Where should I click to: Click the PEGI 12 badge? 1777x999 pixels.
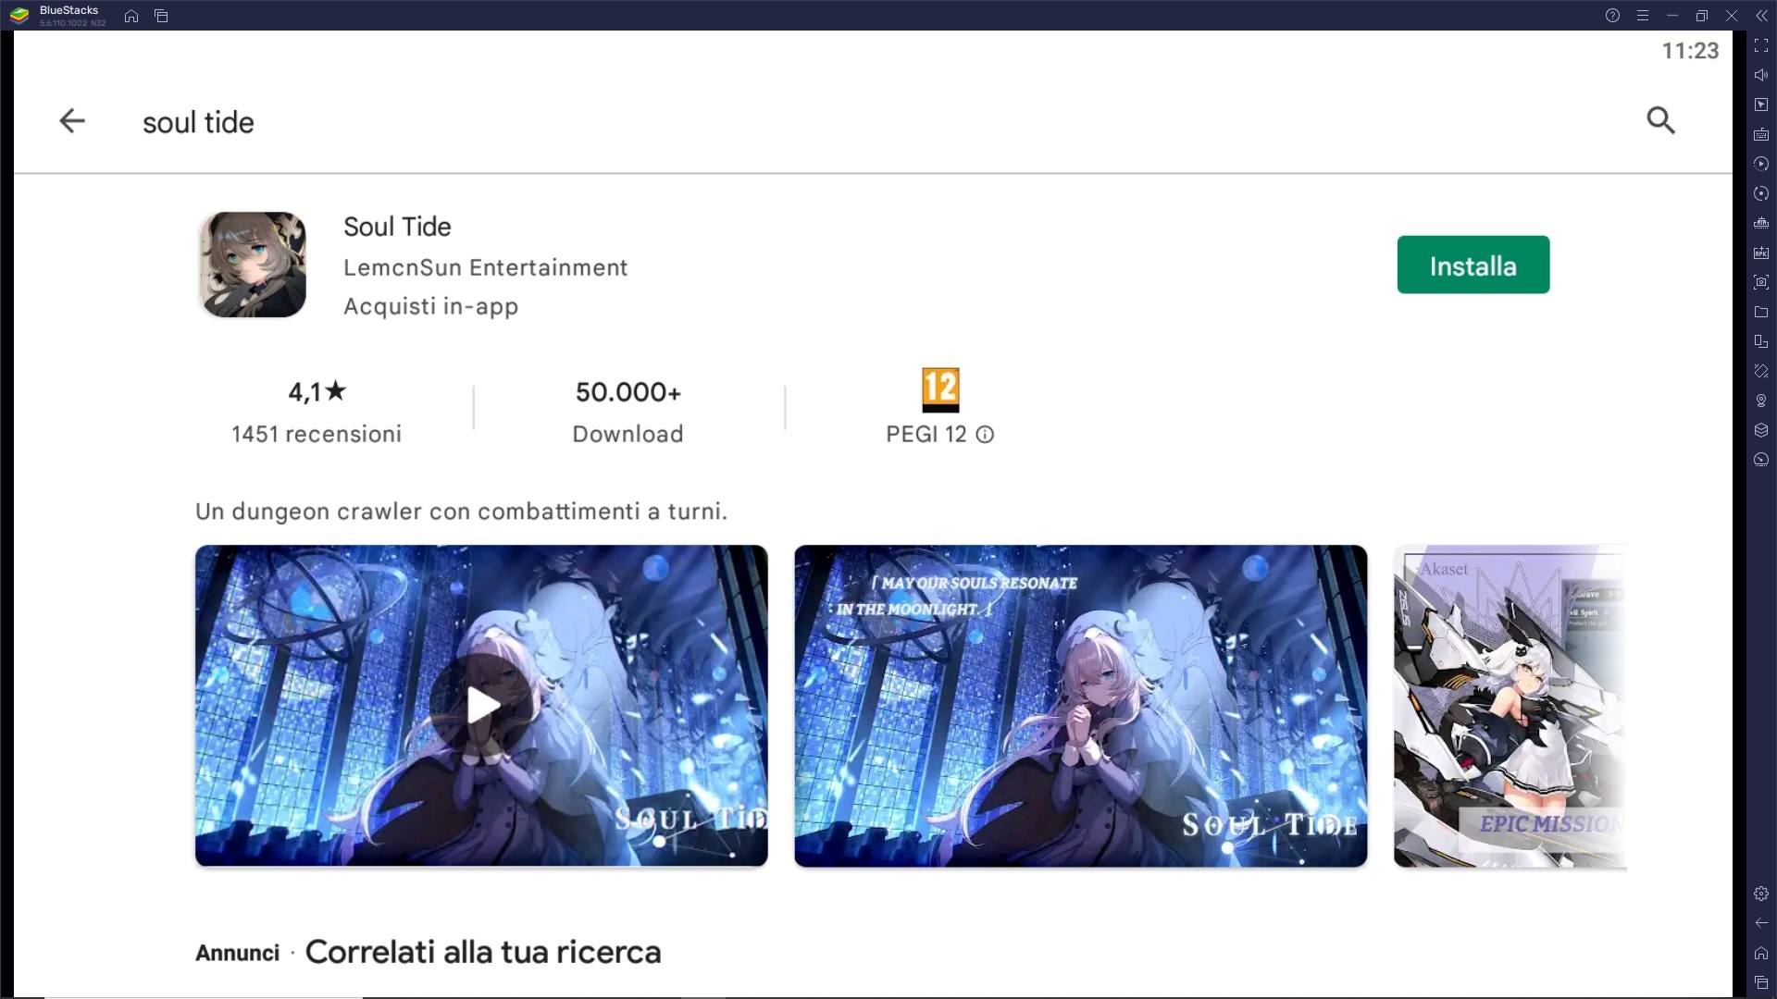tap(940, 390)
